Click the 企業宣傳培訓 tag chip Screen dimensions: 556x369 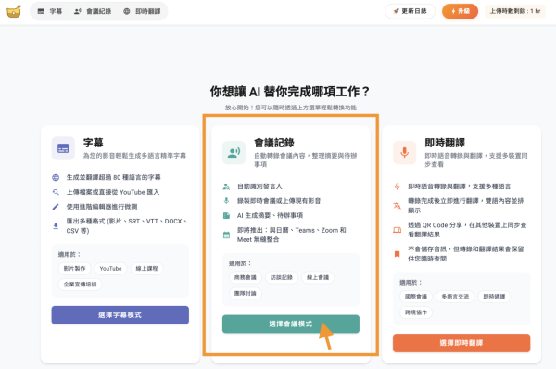click(x=80, y=285)
